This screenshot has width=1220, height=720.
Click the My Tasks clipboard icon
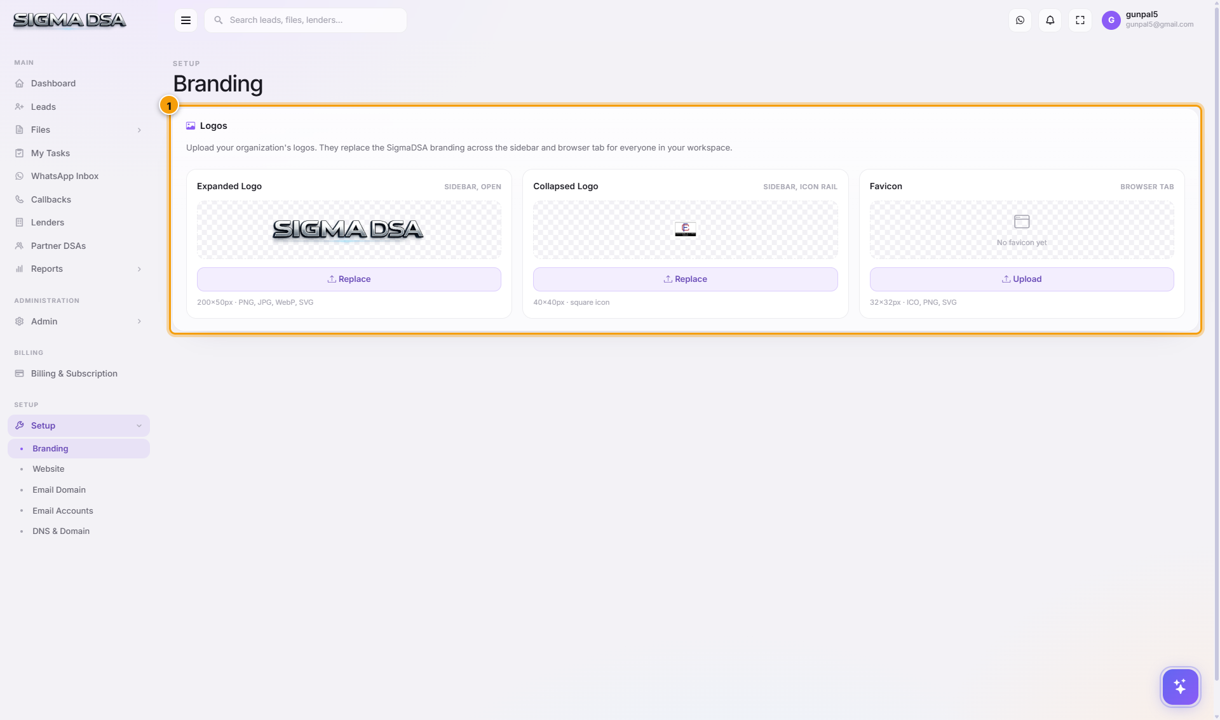[20, 153]
